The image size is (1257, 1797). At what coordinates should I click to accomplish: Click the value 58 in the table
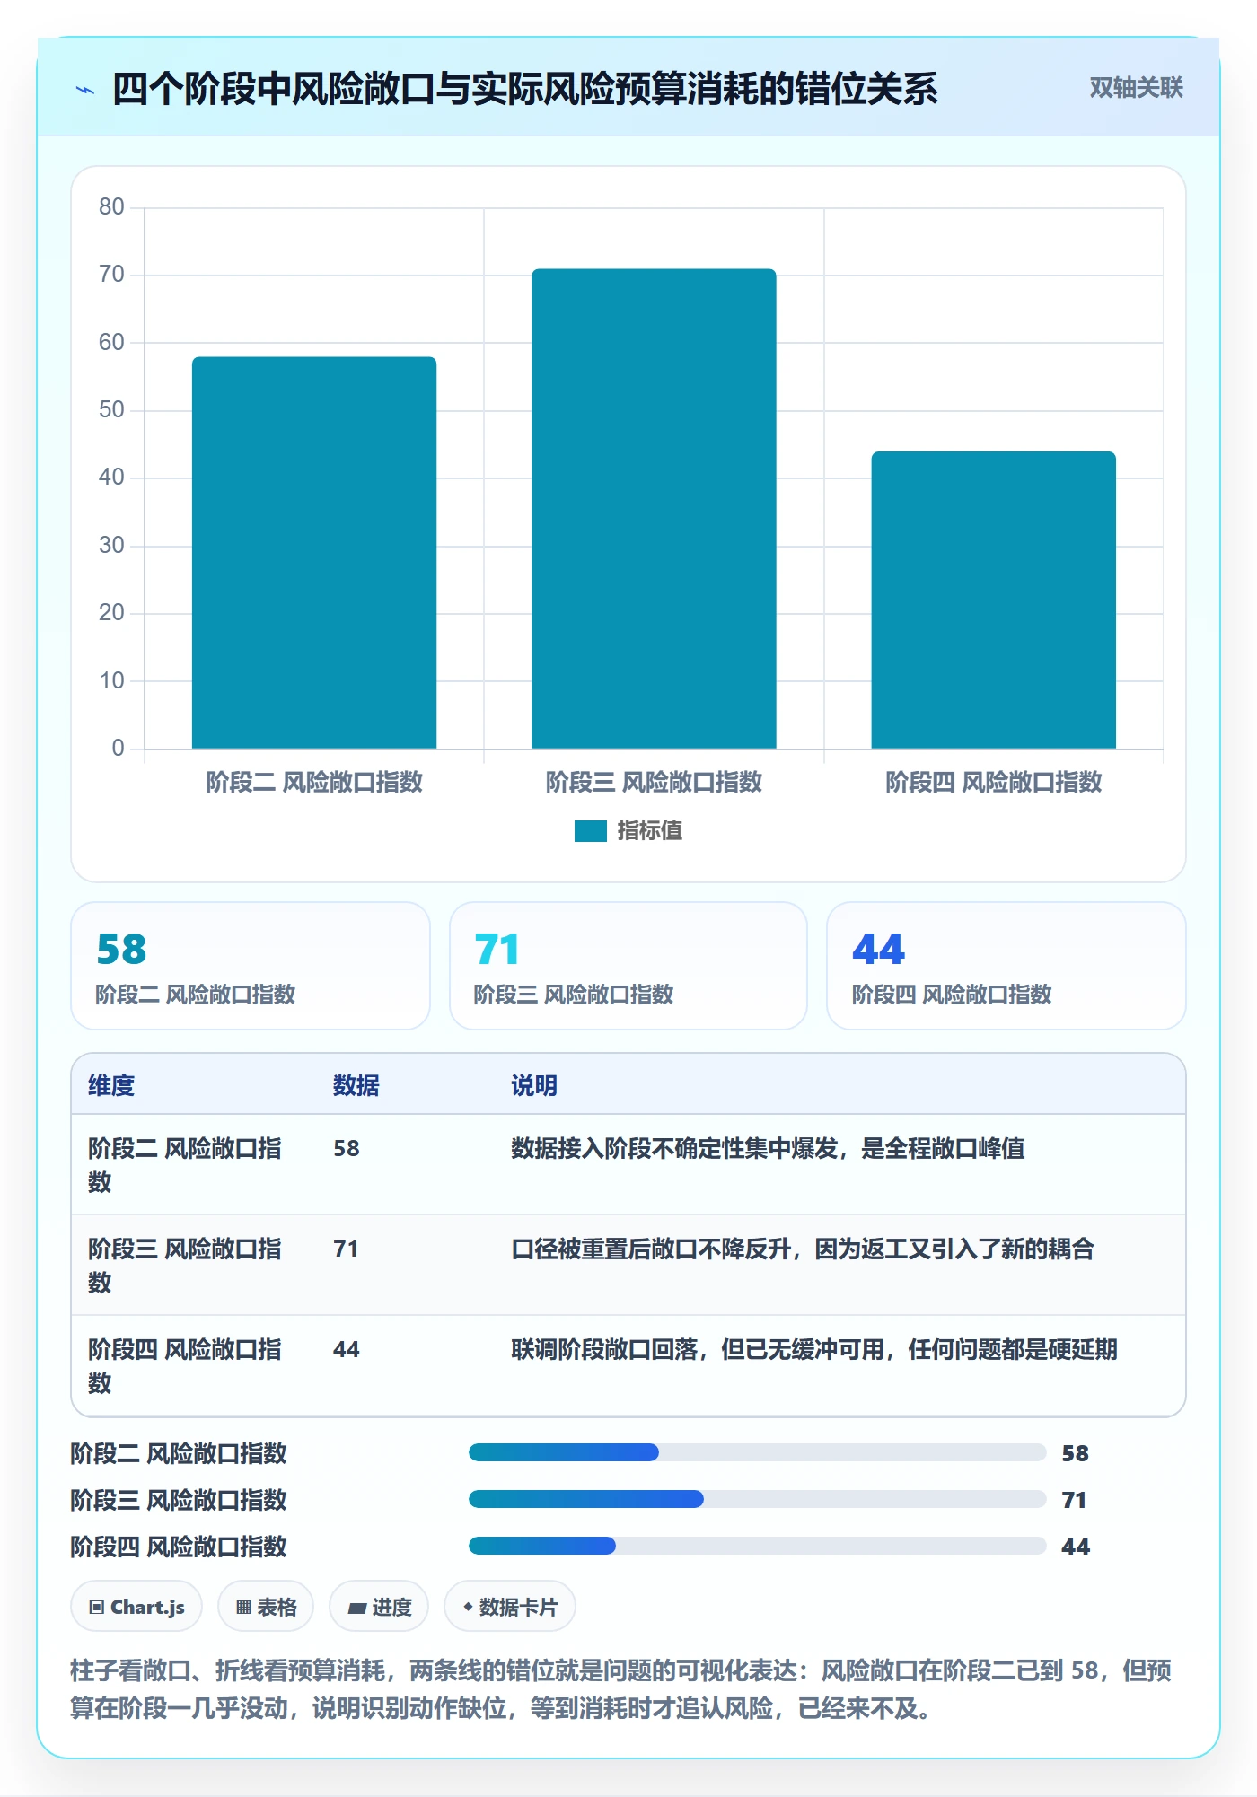pyautogui.click(x=347, y=1148)
